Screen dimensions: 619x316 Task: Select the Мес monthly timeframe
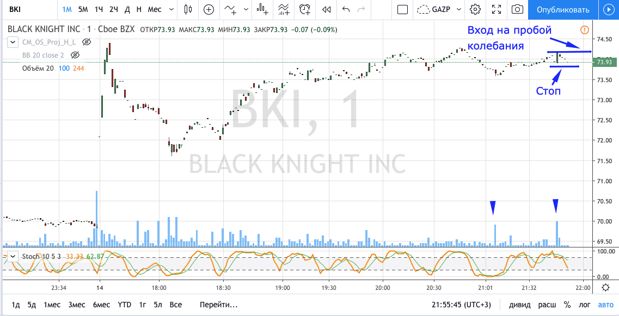pos(155,9)
